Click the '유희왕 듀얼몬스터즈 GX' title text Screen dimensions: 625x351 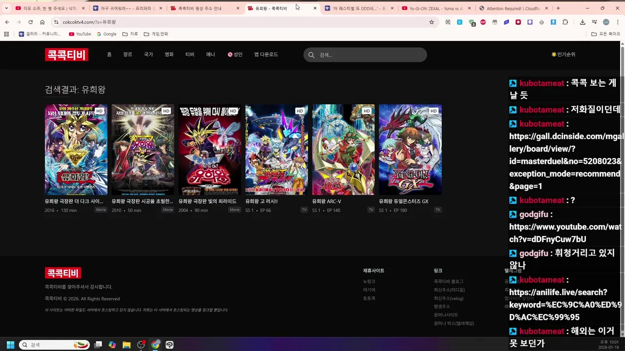(404, 201)
